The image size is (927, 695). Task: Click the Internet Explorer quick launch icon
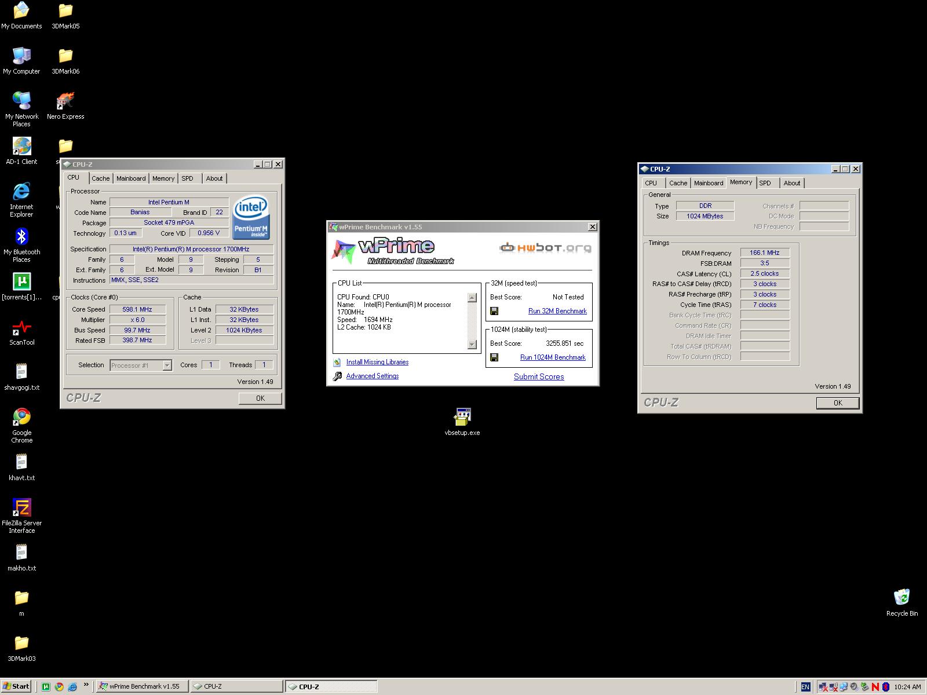point(72,687)
